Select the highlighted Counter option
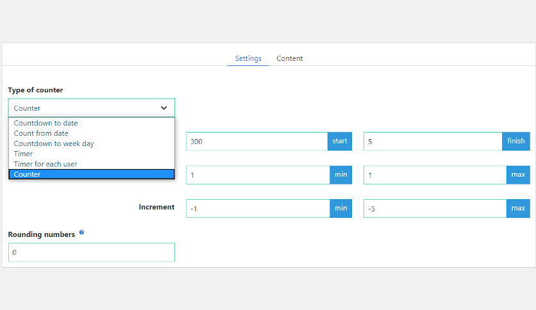536x310 pixels. [x=91, y=174]
